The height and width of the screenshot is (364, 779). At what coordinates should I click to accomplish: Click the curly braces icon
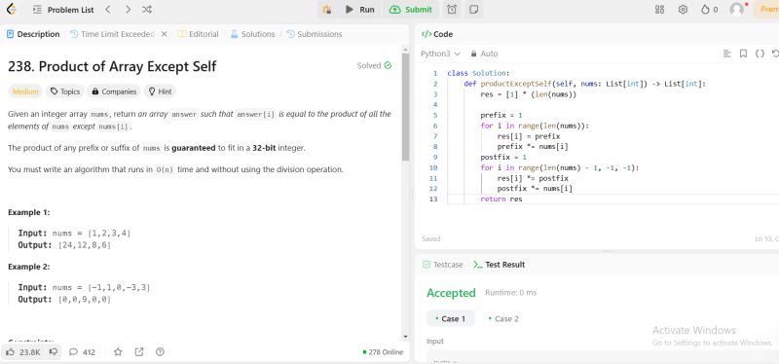(x=760, y=54)
